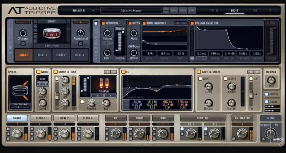
Task: Solo the SNARE mixer channel
Action: point(8,134)
